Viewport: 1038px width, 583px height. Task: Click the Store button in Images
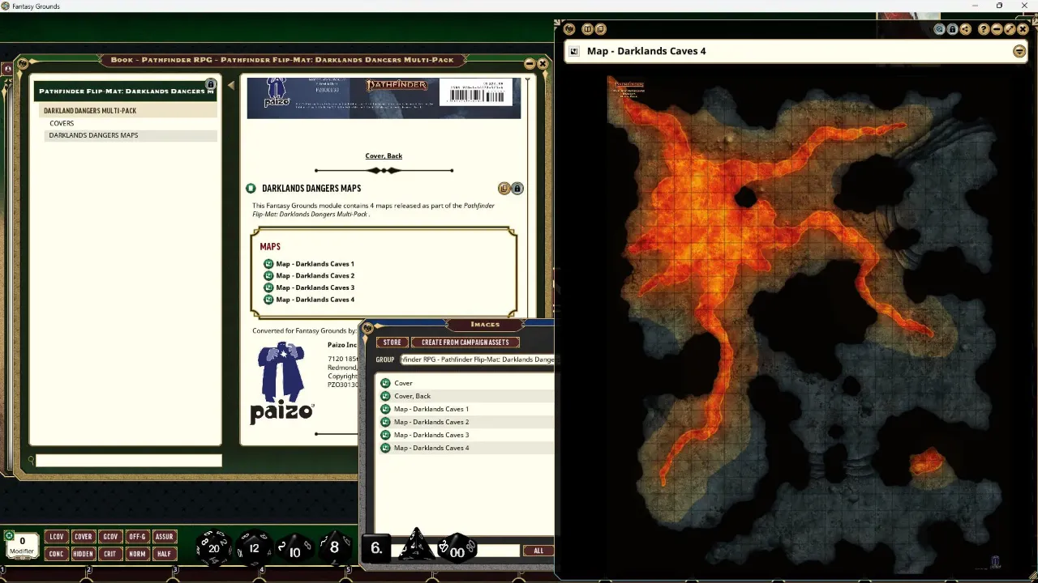click(x=392, y=343)
